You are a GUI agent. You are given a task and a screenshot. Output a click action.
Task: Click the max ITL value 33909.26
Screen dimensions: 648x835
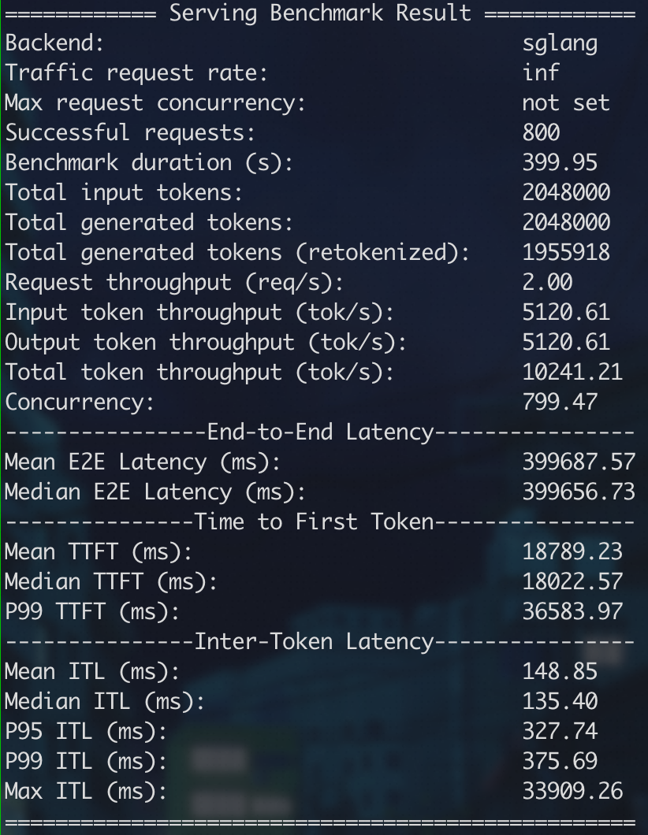pyautogui.click(x=572, y=792)
